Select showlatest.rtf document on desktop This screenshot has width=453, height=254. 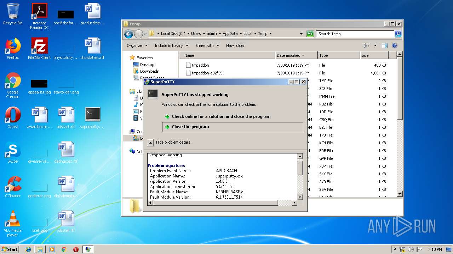point(92,49)
